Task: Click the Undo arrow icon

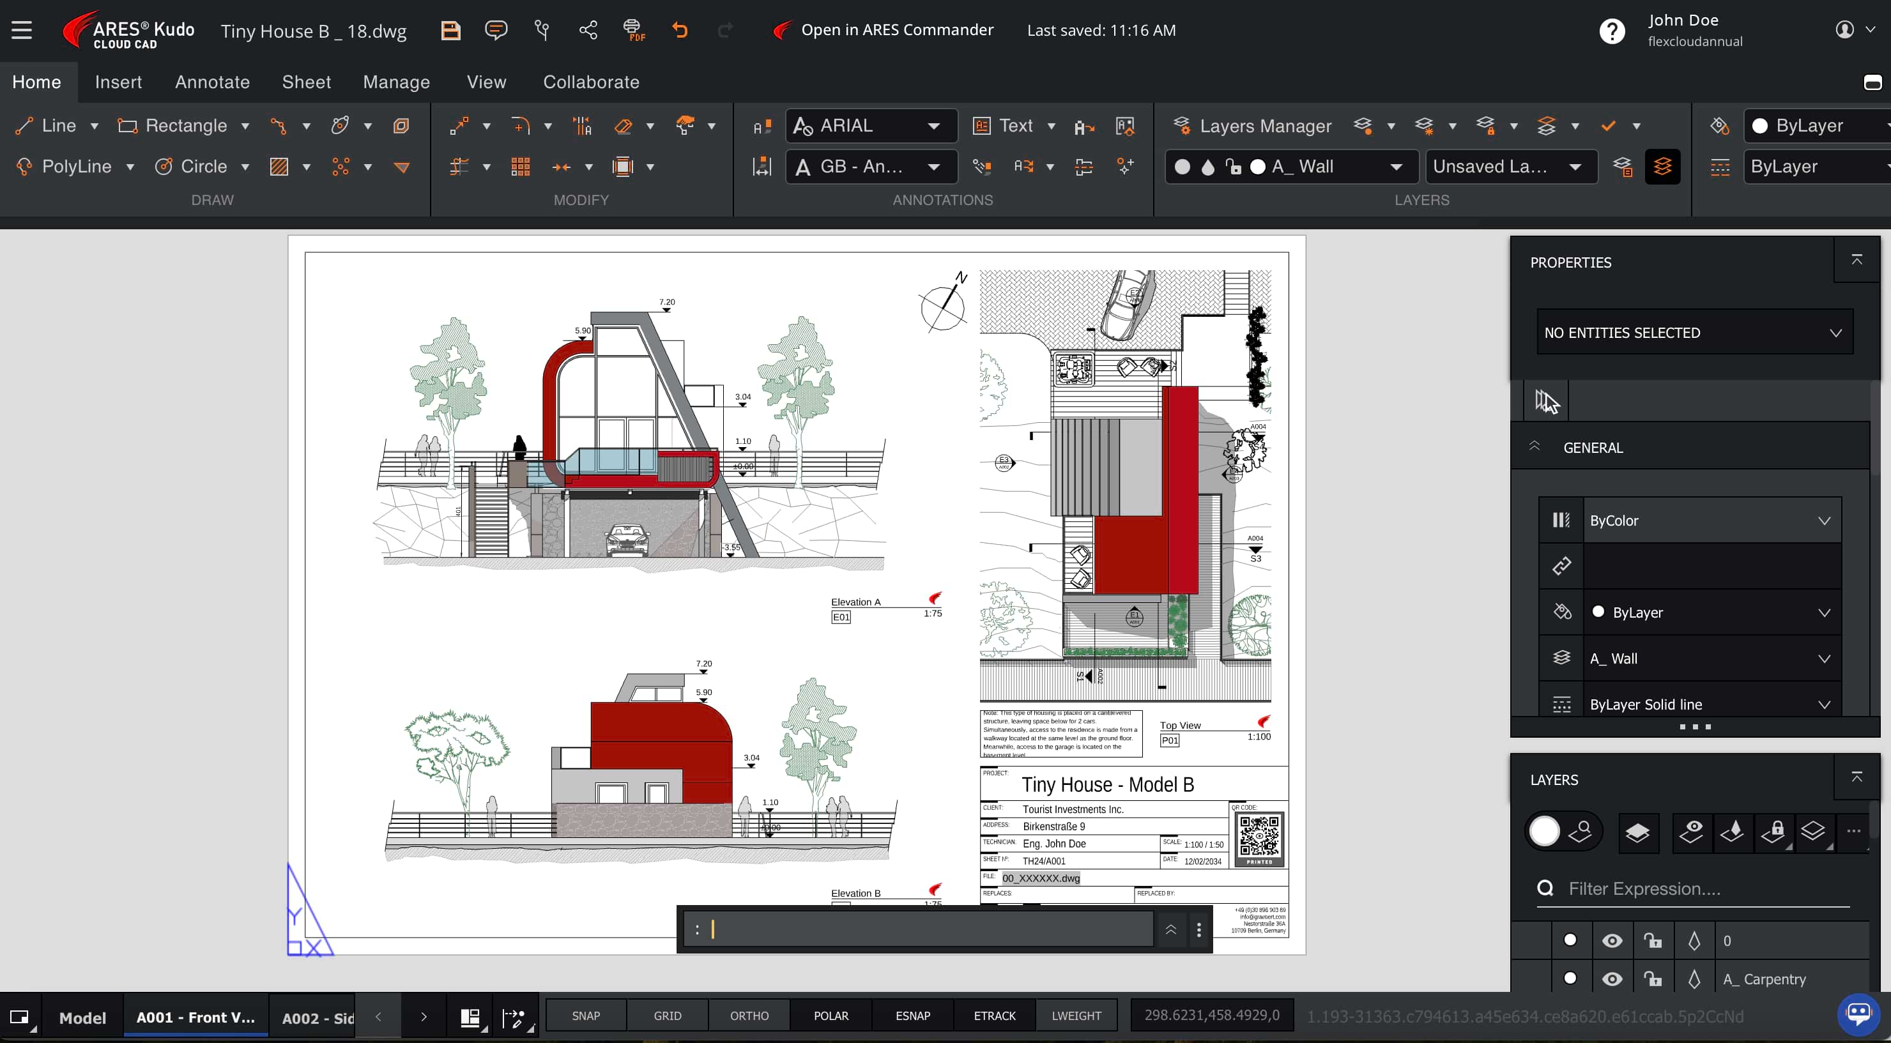Action: [x=680, y=30]
